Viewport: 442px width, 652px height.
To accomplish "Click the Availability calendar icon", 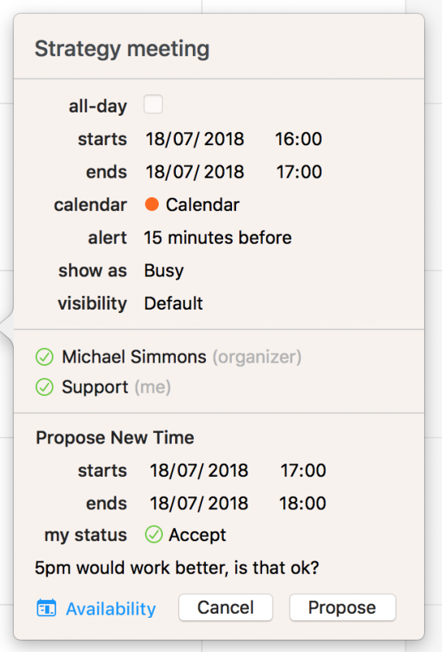I will 46,609.
